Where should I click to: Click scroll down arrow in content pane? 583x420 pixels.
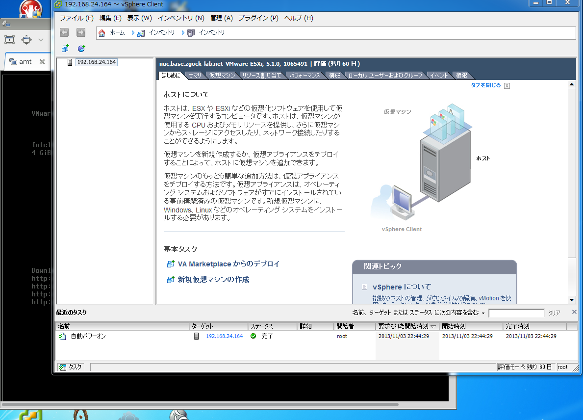[572, 300]
